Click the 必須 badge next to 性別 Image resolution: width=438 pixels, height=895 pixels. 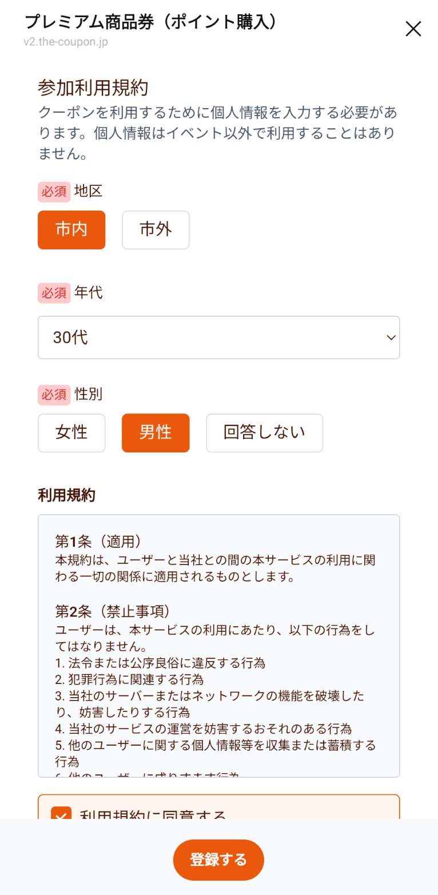(x=54, y=395)
